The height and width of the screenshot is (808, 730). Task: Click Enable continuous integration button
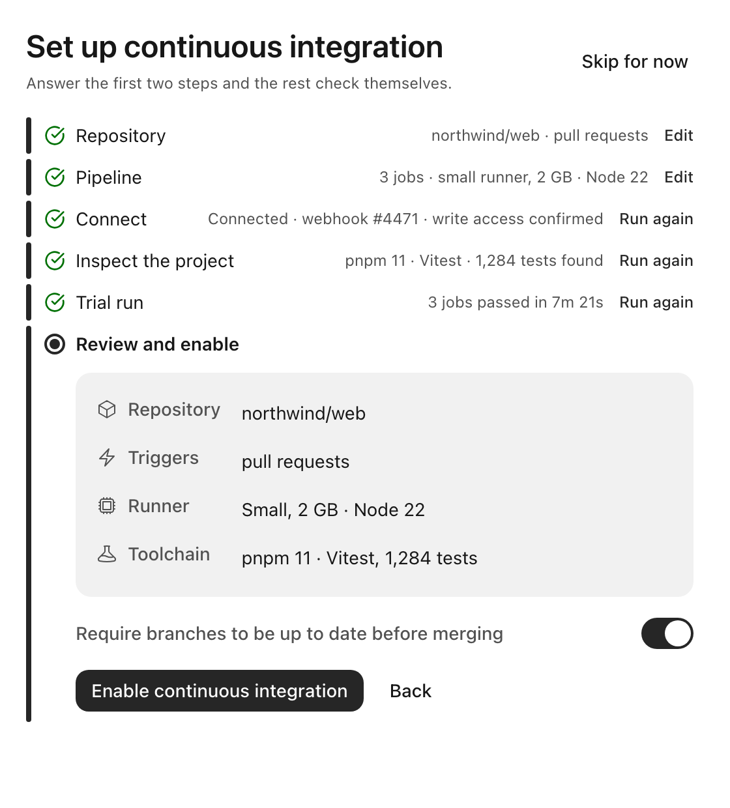click(x=220, y=691)
